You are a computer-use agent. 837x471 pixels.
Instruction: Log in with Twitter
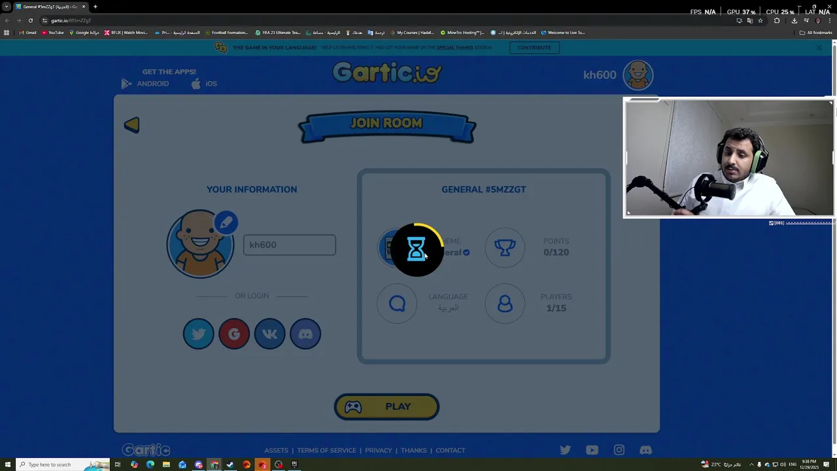(198, 334)
